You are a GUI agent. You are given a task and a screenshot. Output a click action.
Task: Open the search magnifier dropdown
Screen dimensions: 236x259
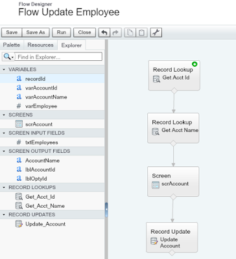pos(8,57)
